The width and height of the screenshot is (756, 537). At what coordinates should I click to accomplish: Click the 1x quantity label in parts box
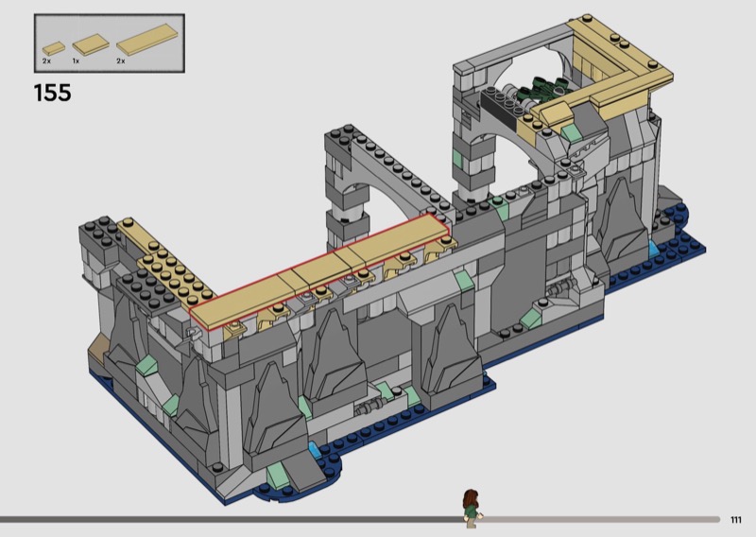(76, 61)
